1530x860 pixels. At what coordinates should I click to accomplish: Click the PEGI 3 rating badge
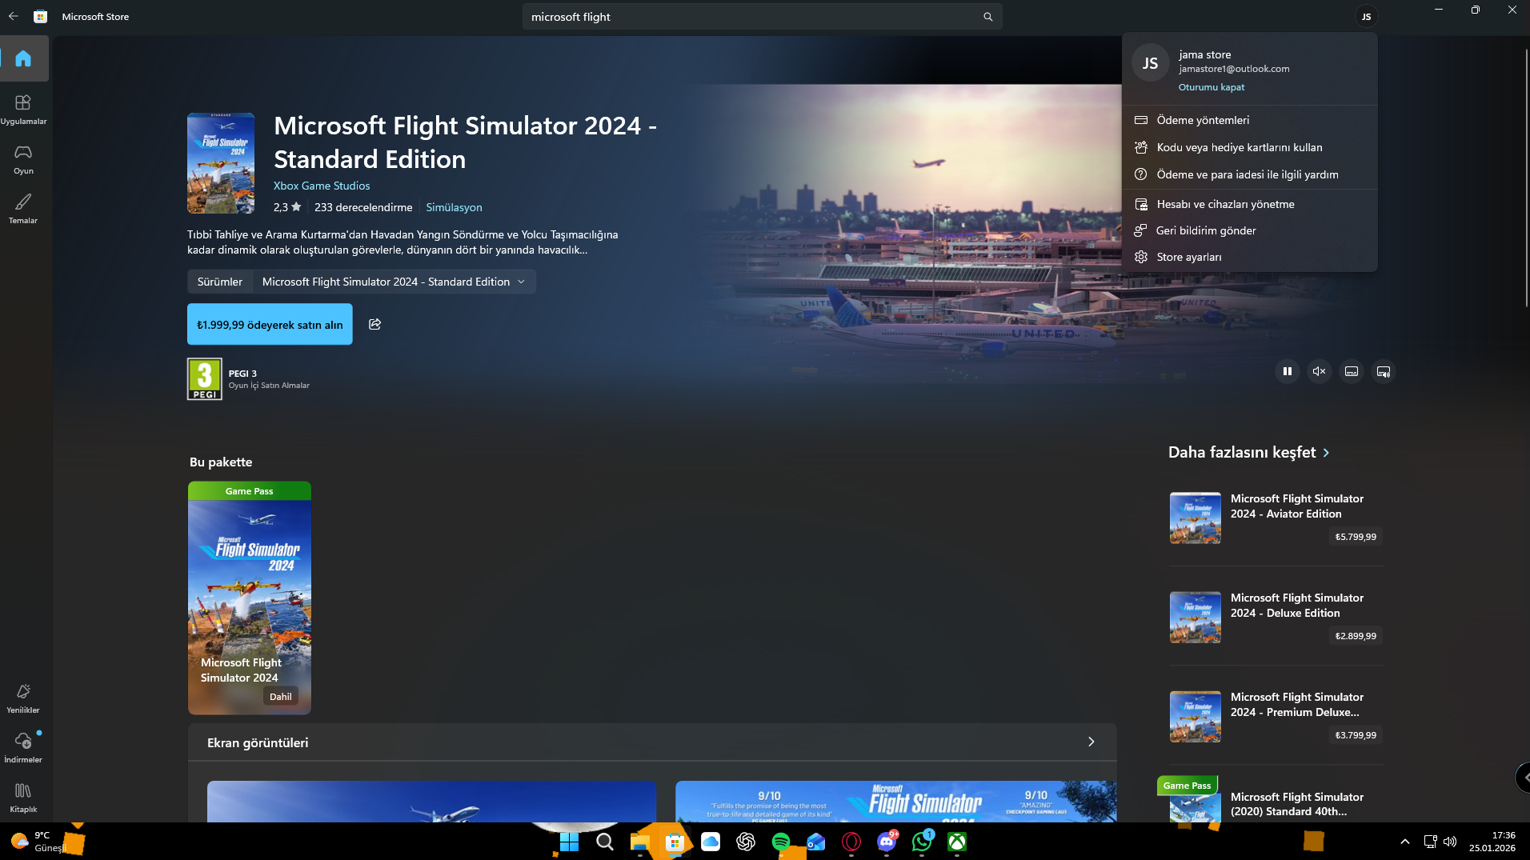point(205,378)
